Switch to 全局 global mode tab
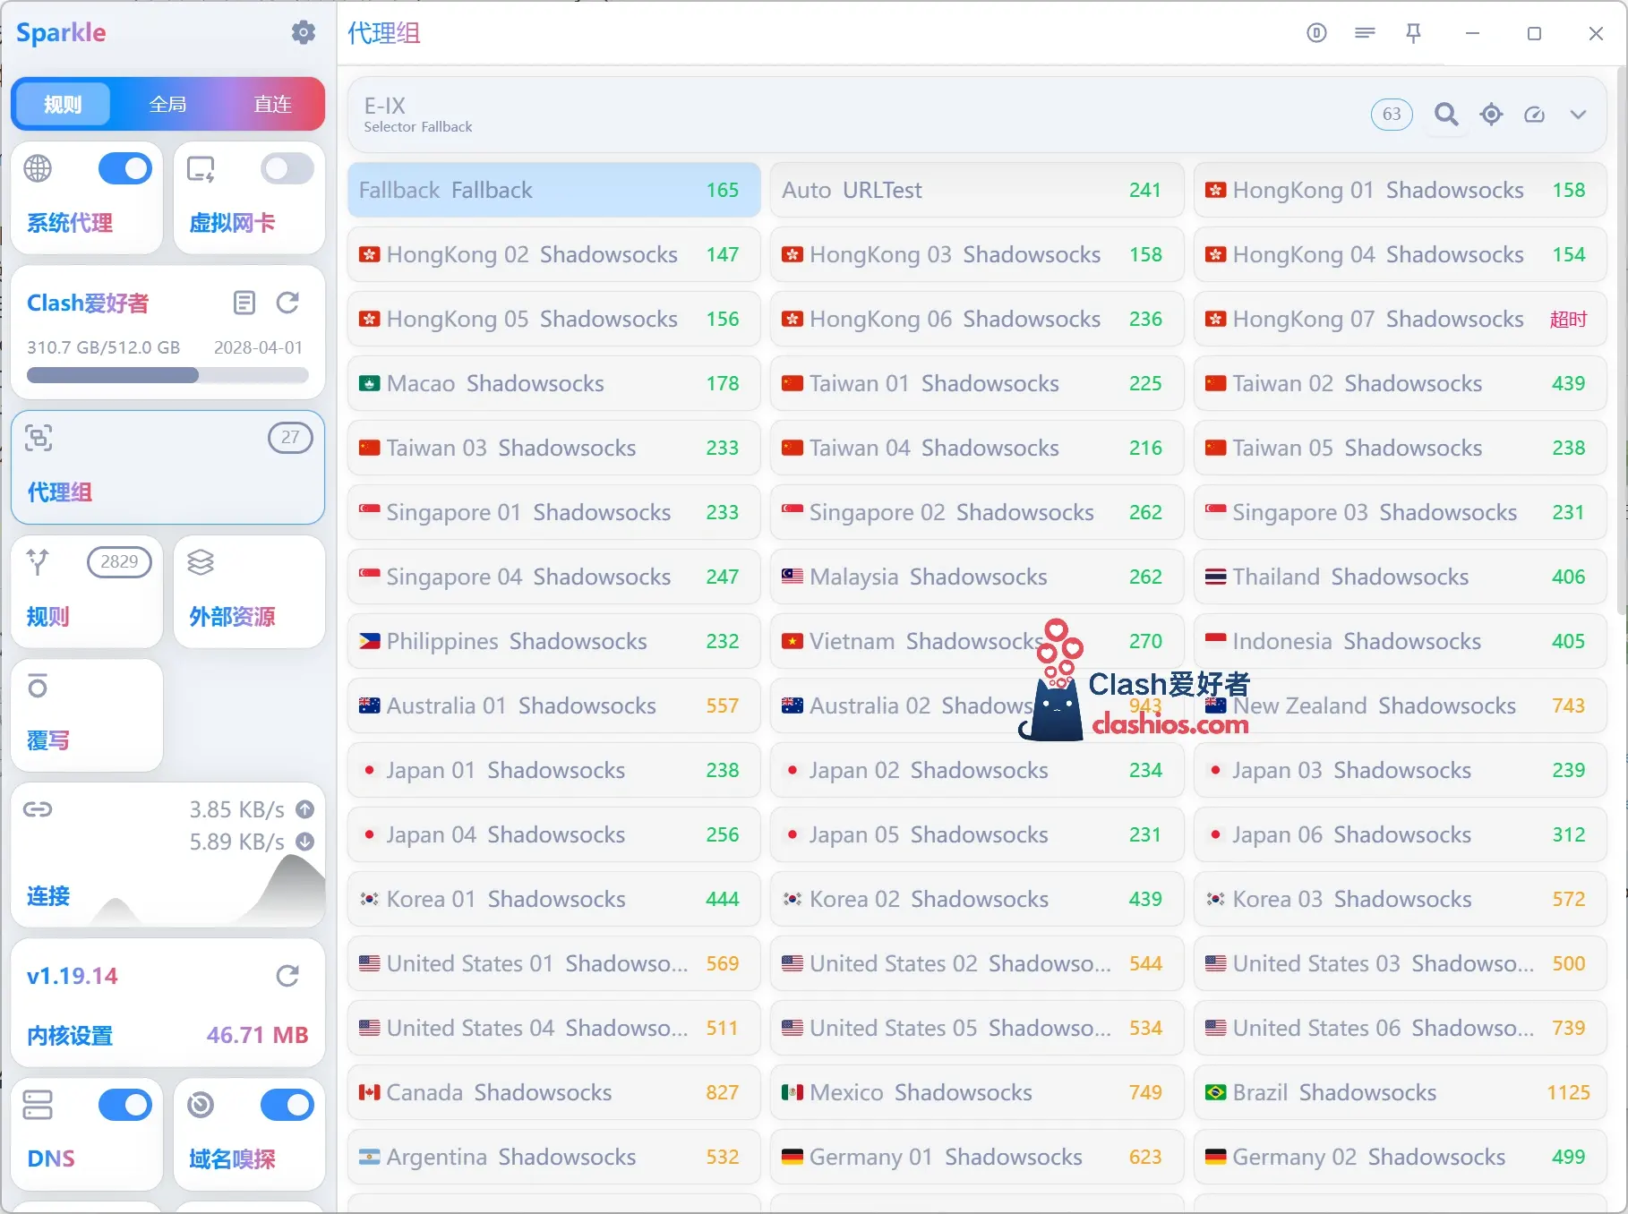Viewport: 1628px width, 1214px height. click(167, 105)
